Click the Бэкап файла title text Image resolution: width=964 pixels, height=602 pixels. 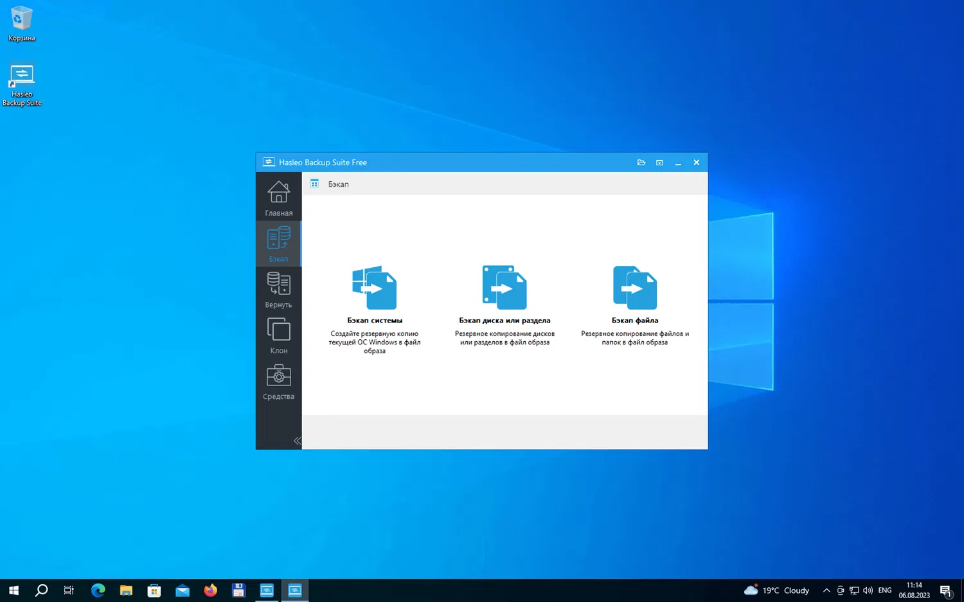pos(635,321)
